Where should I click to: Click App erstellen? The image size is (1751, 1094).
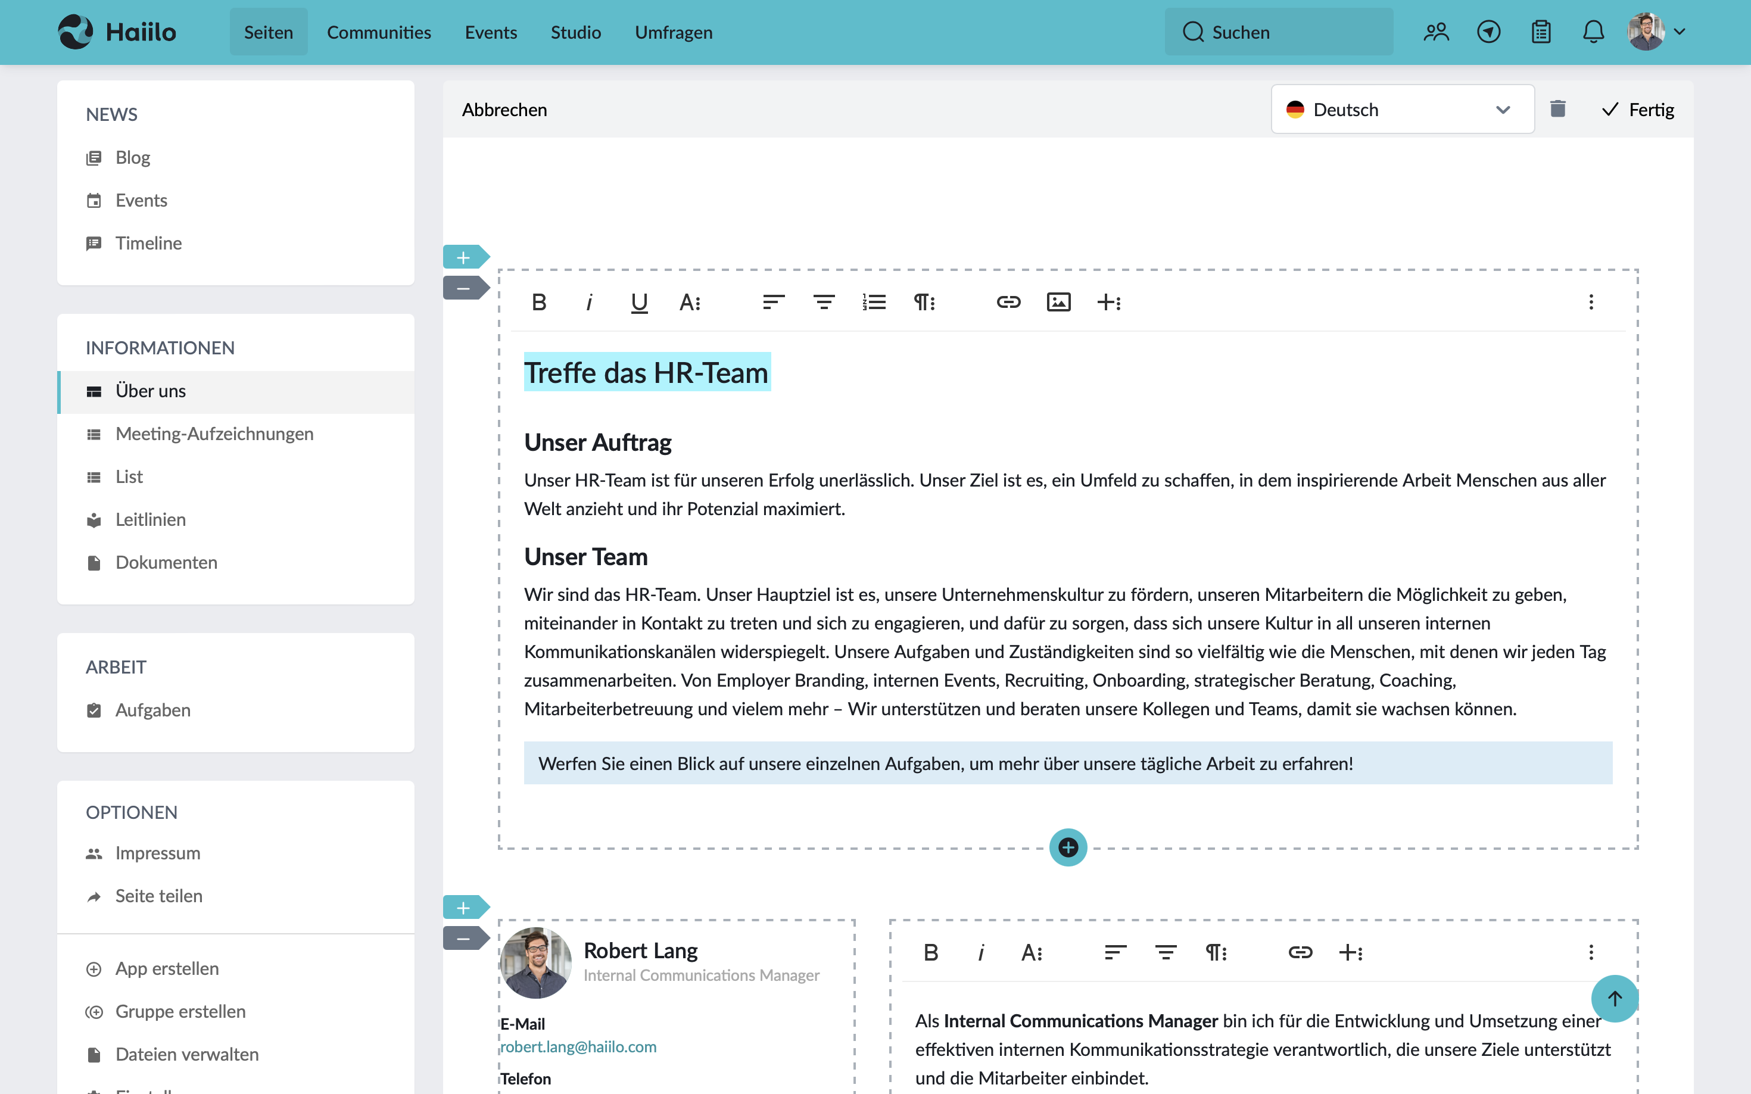235,968
